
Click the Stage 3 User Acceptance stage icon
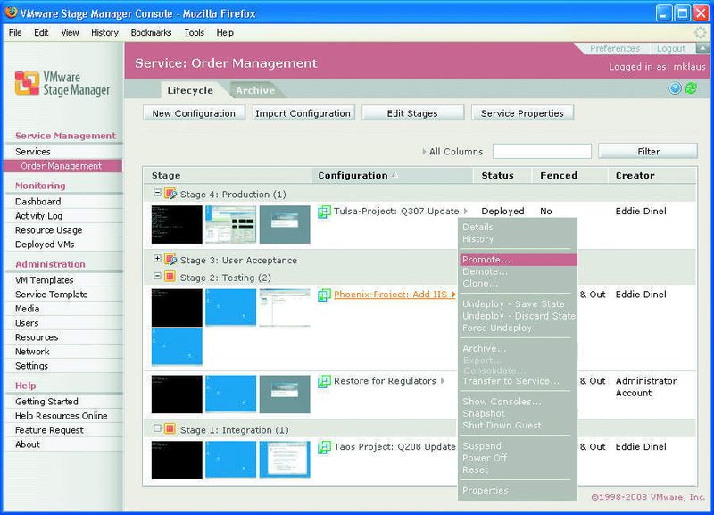click(x=170, y=260)
